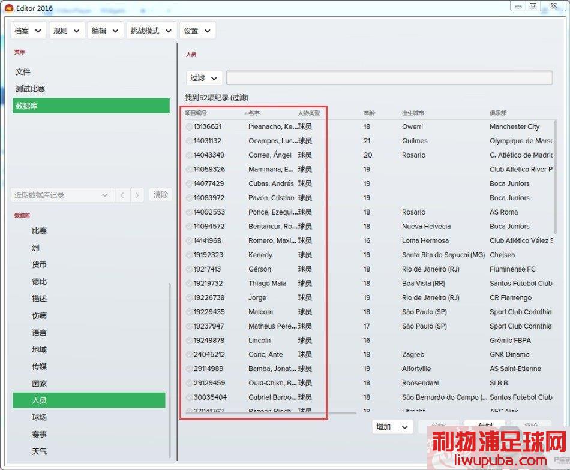Image resolution: width=570 pixels, height=470 pixels.
Task: Open 德比 database category
Action: click(39, 282)
